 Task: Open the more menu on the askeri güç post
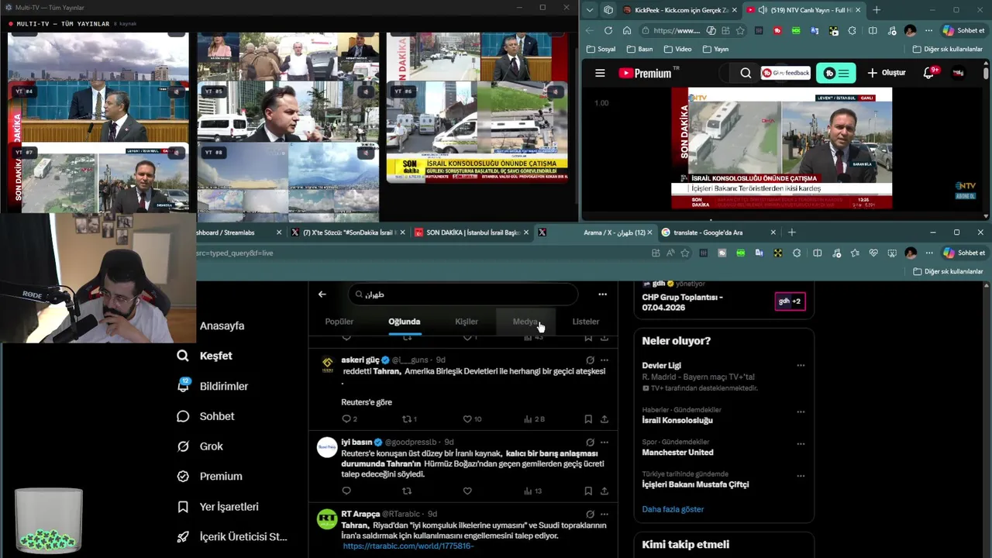[x=604, y=360]
